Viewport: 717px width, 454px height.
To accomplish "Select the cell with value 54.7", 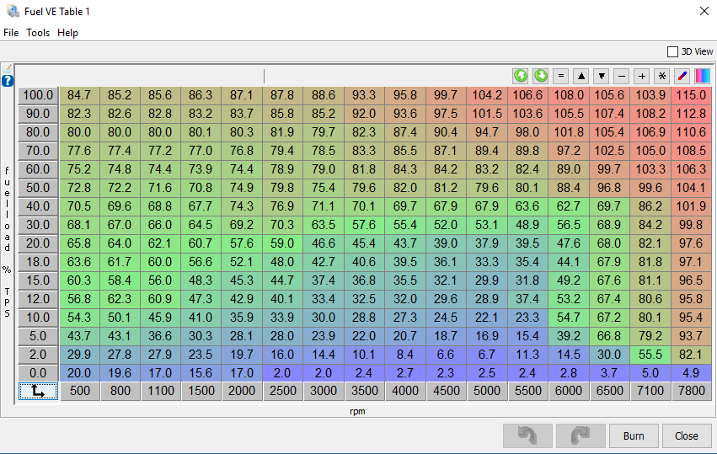I will pyautogui.click(x=569, y=318).
